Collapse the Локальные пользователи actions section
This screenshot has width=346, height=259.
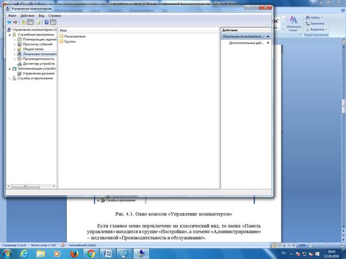coord(268,36)
